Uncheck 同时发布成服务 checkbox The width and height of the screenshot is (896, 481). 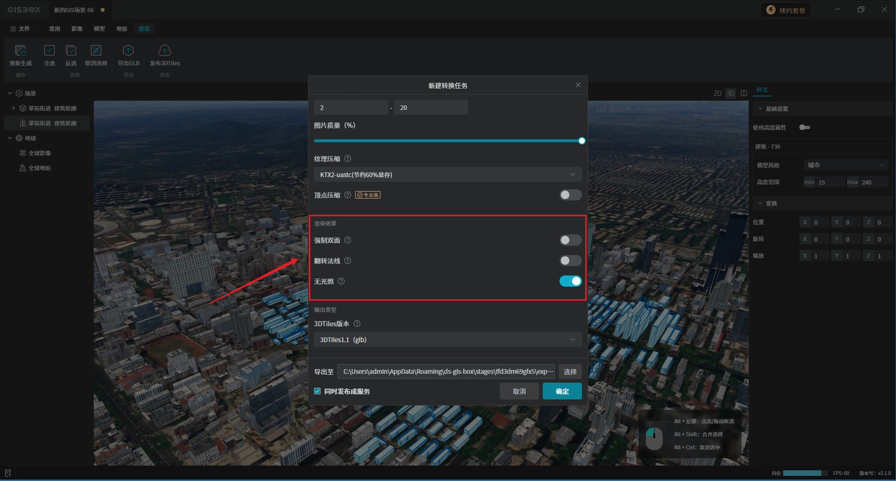click(318, 392)
